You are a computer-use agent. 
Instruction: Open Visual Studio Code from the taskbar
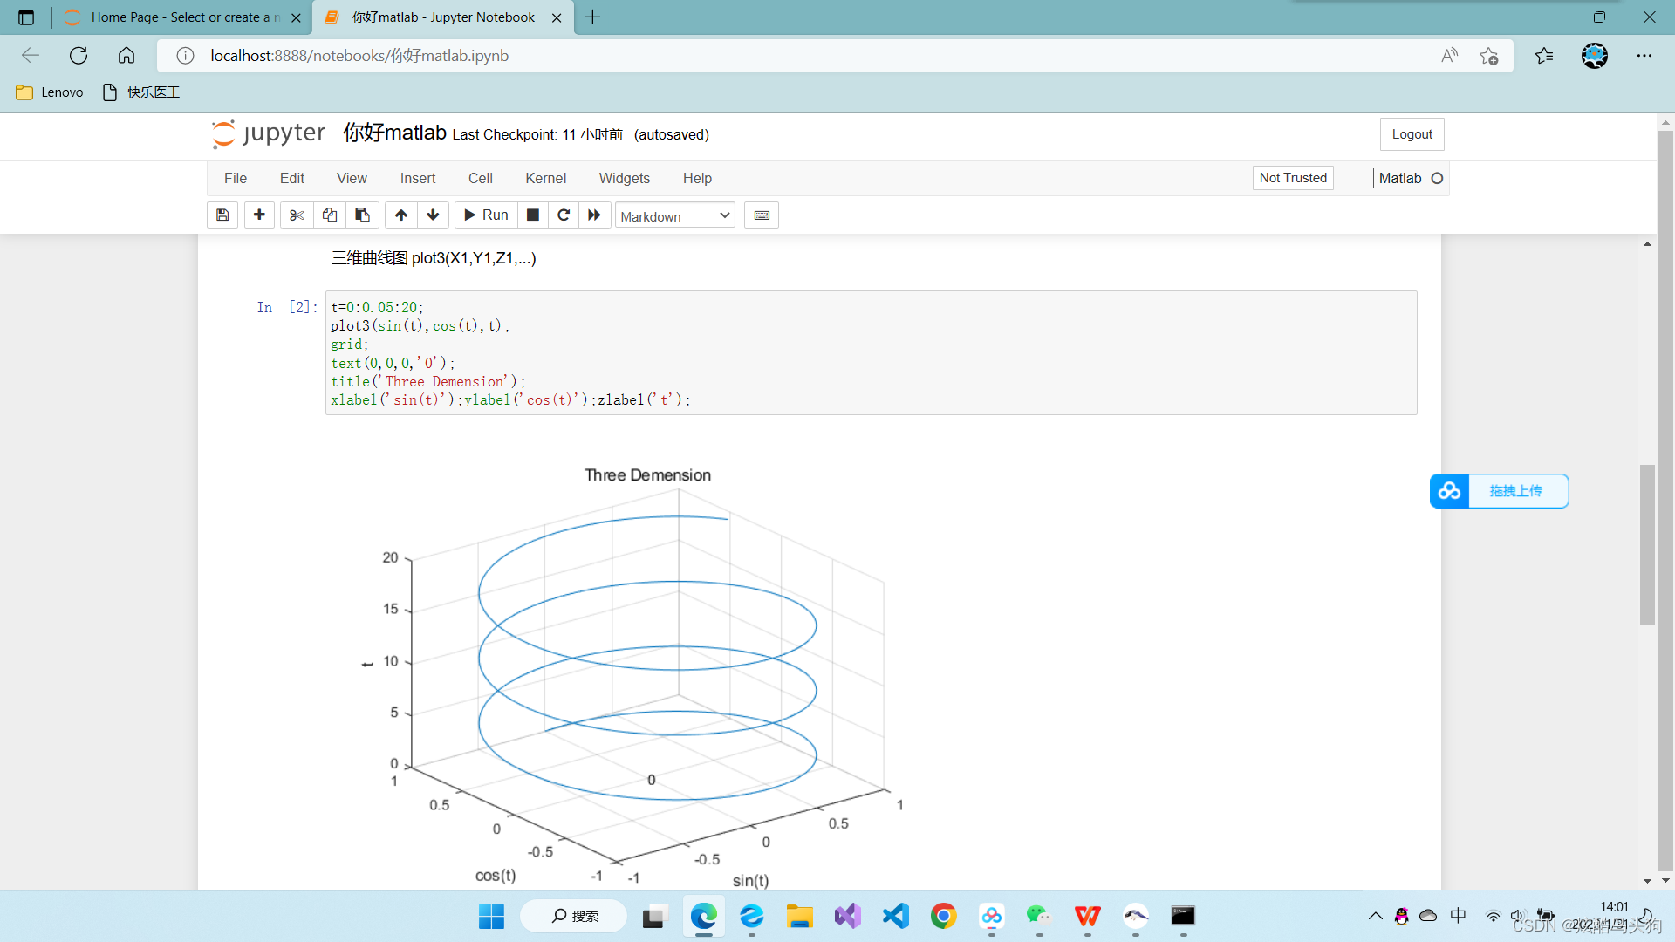pos(896,916)
